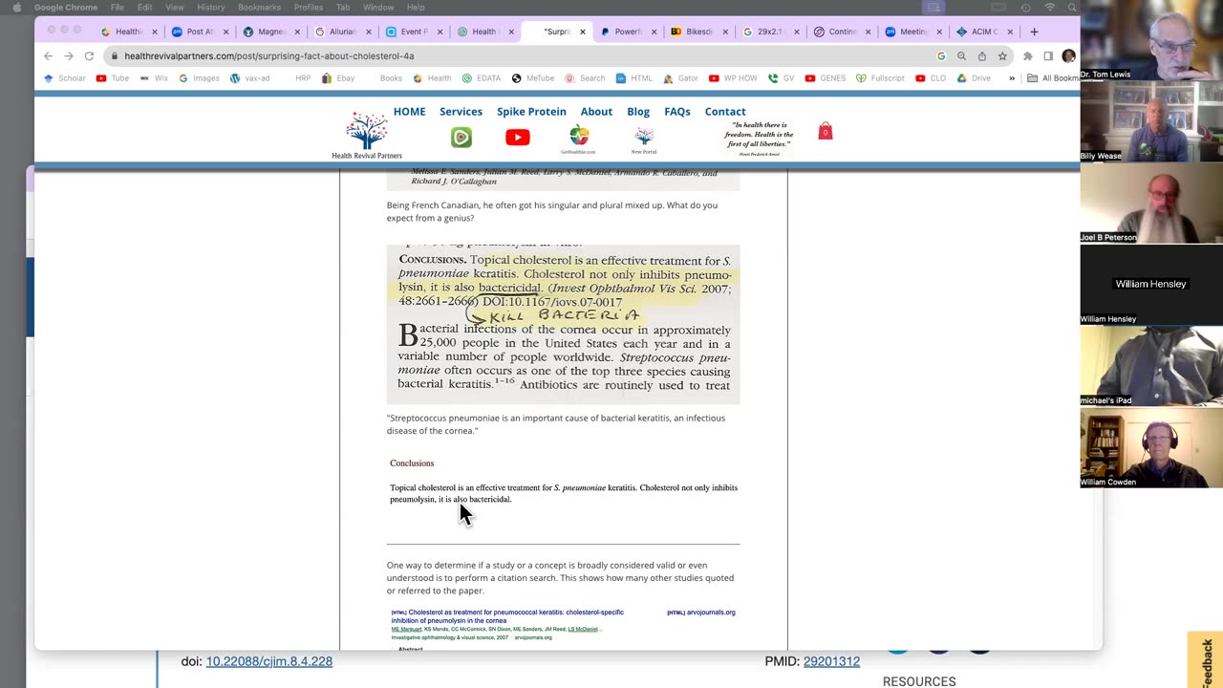Open Spotlight search in menu bar

pos(1072,8)
